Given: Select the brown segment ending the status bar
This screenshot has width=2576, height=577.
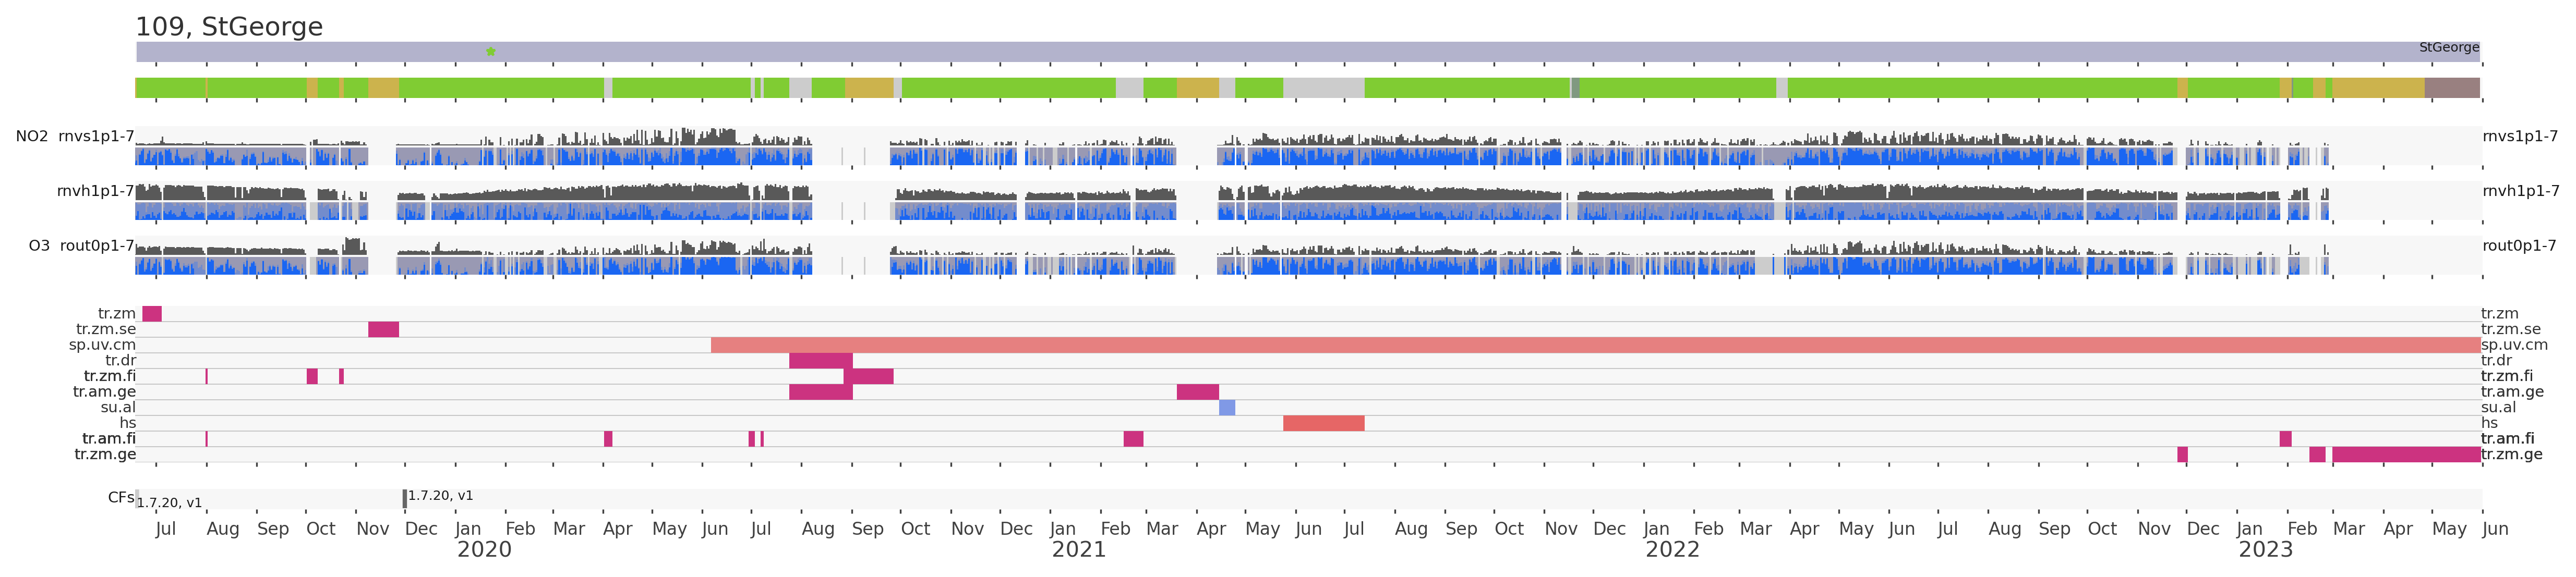Looking at the screenshot, I should 2452,88.
